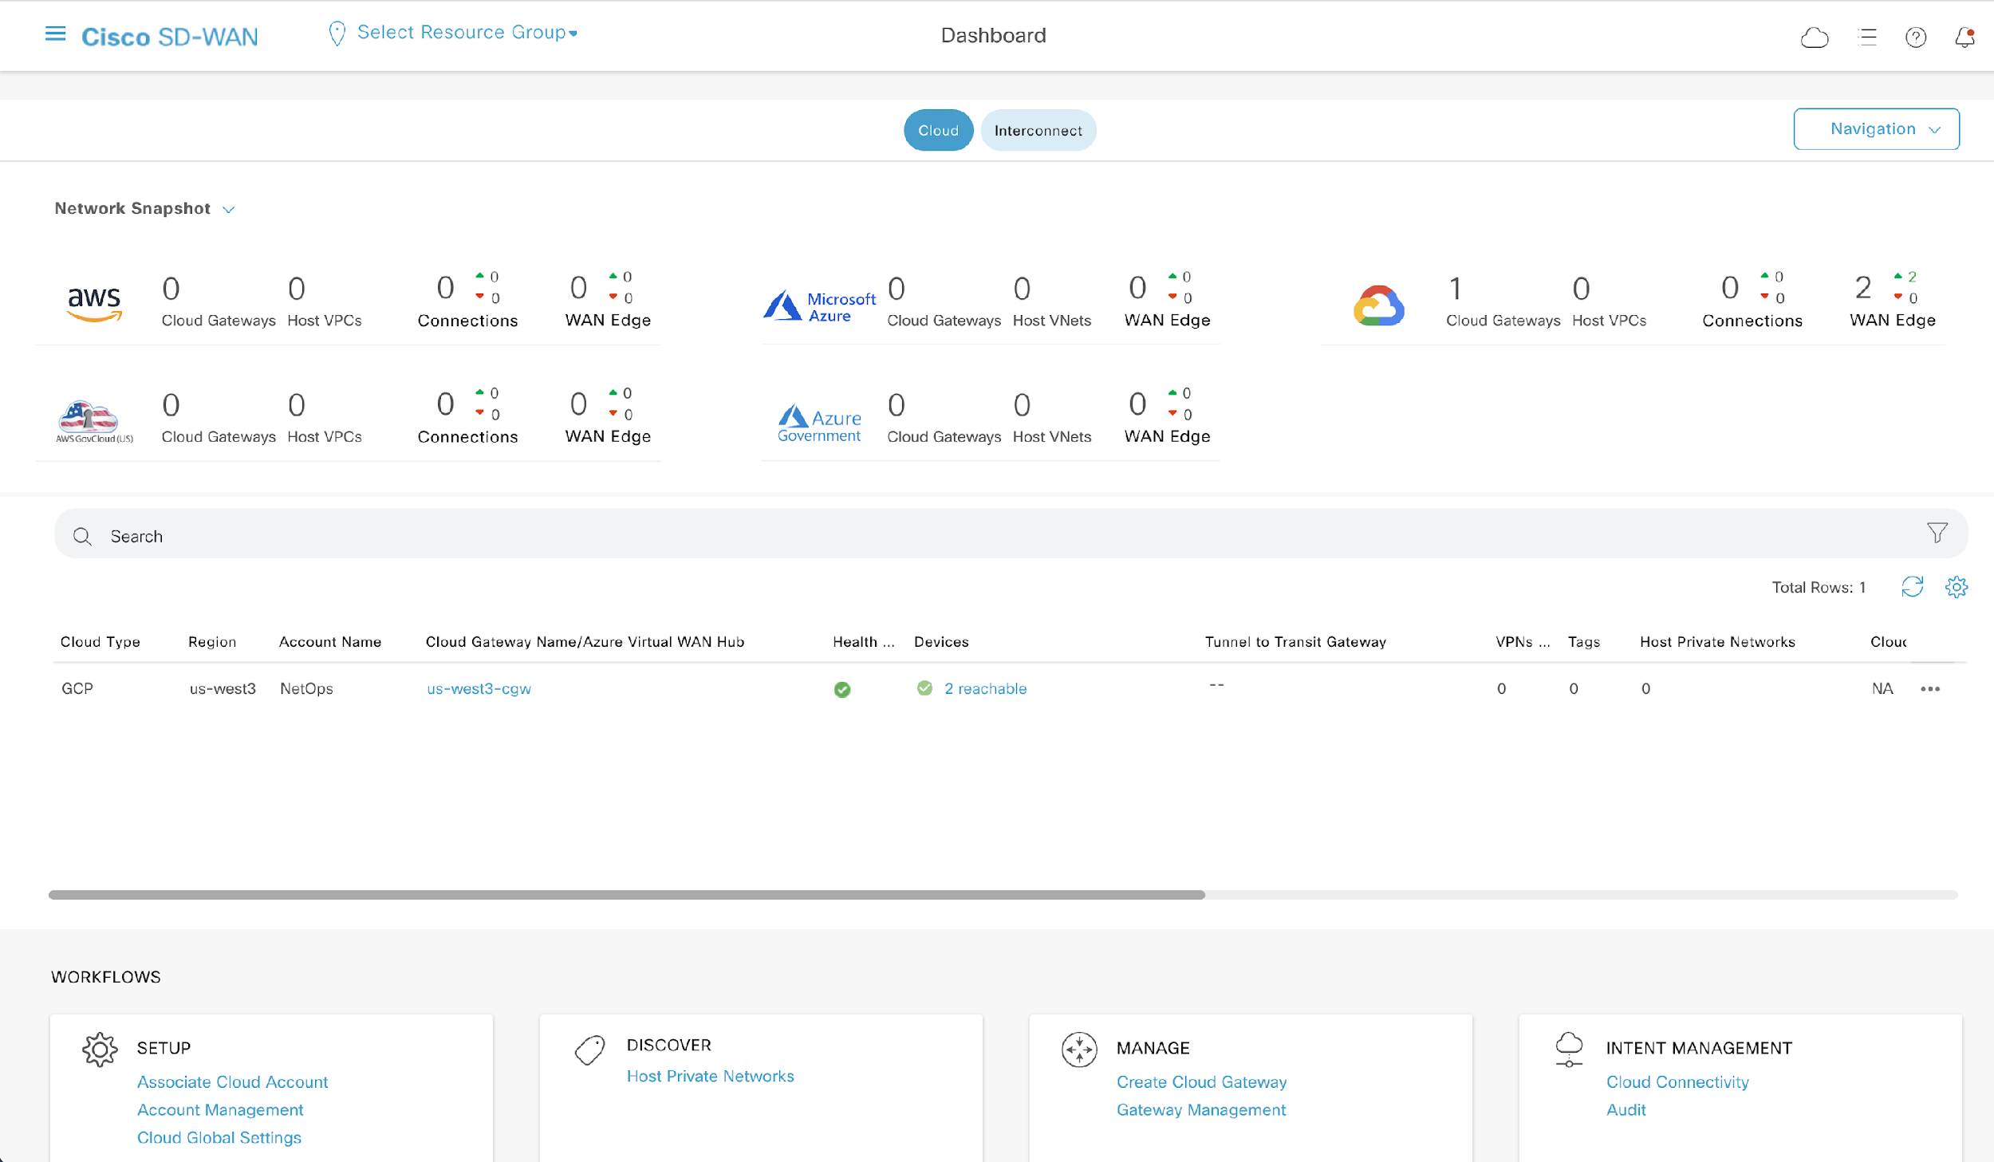Viewport: 1994px width, 1162px height.
Task: Collapse the Network Snapshot section
Action: pyautogui.click(x=229, y=210)
